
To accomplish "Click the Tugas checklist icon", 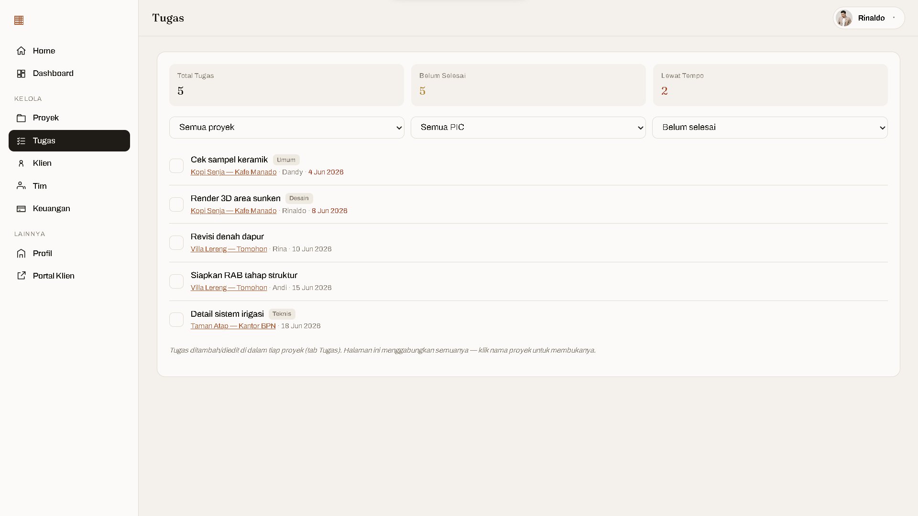I will pos(21,141).
